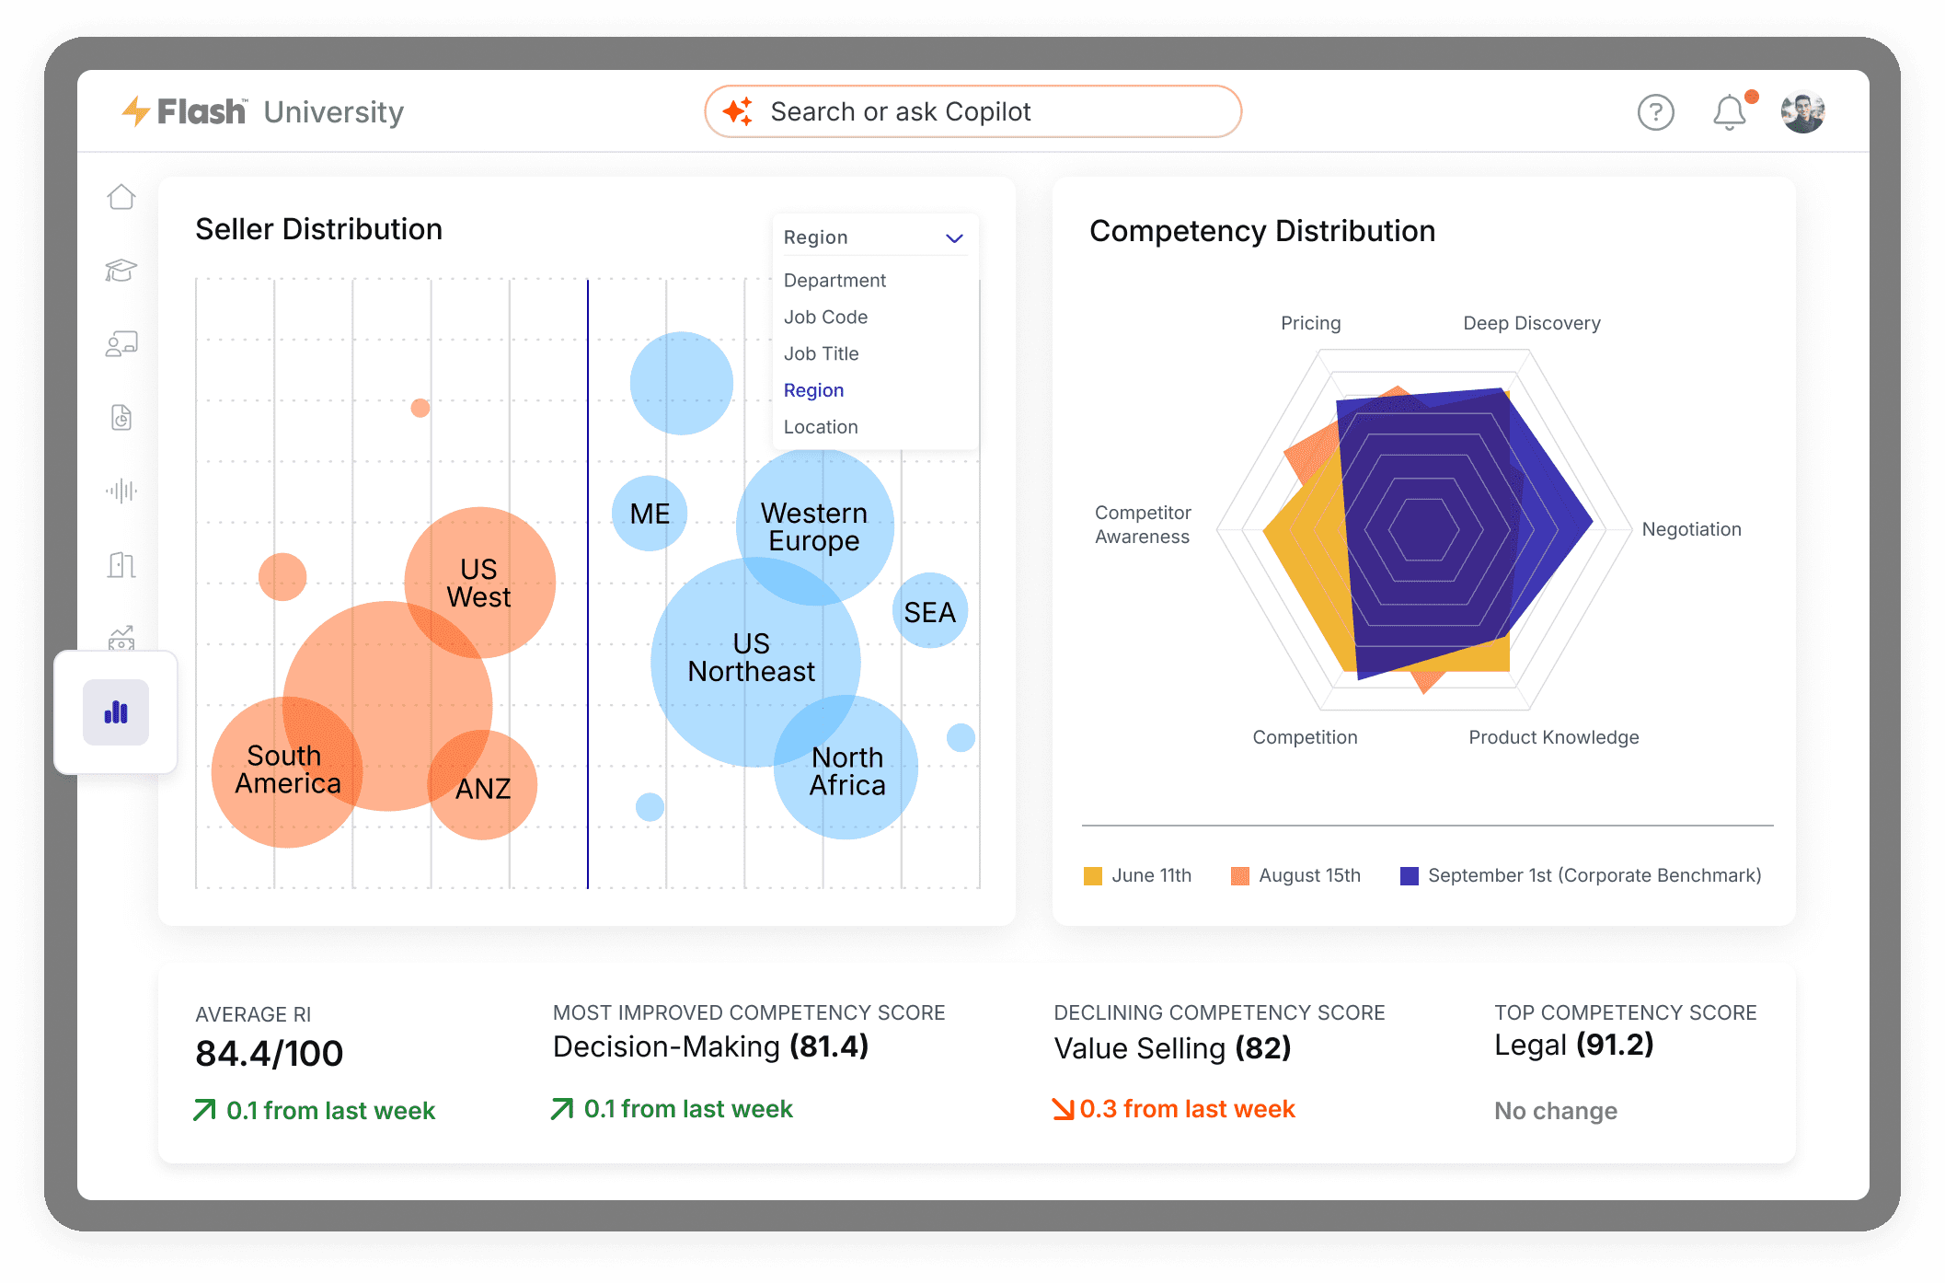The width and height of the screenshot is (1945, 1283).
Task: Open the notifications bell
Action: pos(1729,112)
